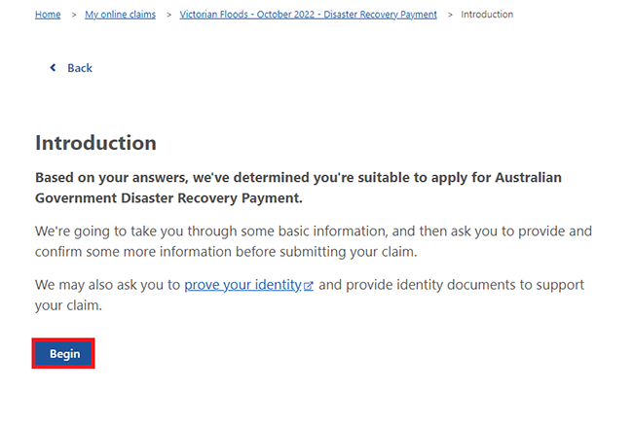Click 'and provide identity documents to support' text
This screenshot has height=426, width=633.
451,285
